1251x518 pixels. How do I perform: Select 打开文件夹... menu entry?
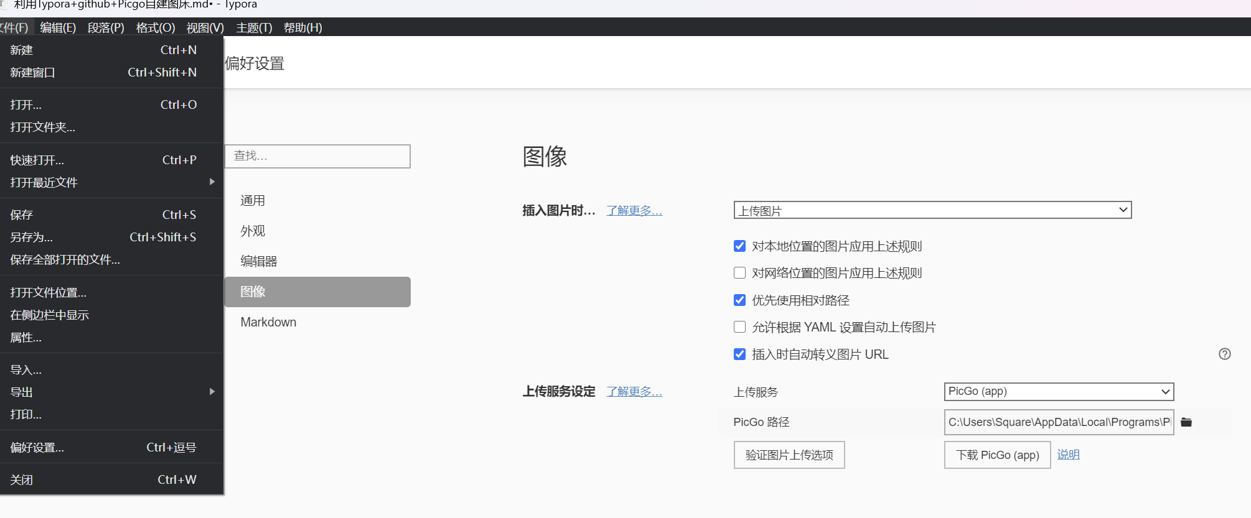pos(111,127)
